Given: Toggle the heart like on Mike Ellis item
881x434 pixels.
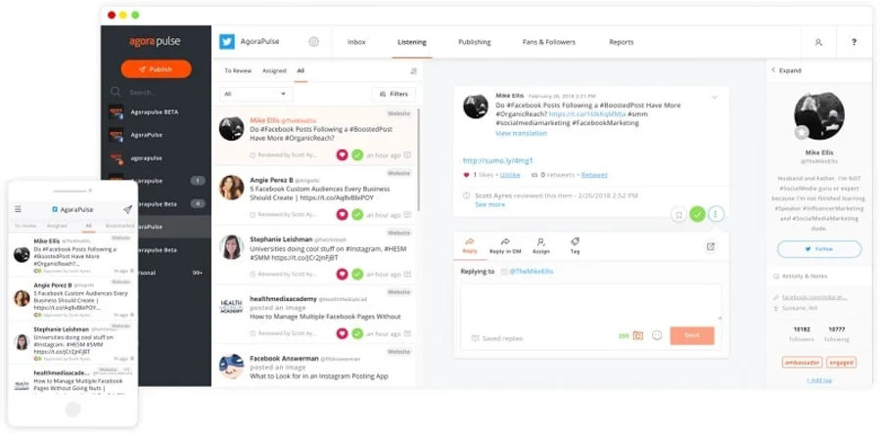Looking at the screenshot, I should coord(342,154).
